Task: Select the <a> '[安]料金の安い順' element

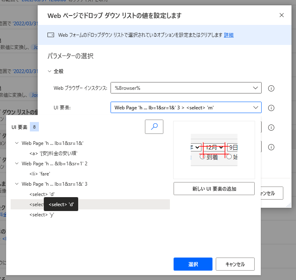Action: [53, 153]
